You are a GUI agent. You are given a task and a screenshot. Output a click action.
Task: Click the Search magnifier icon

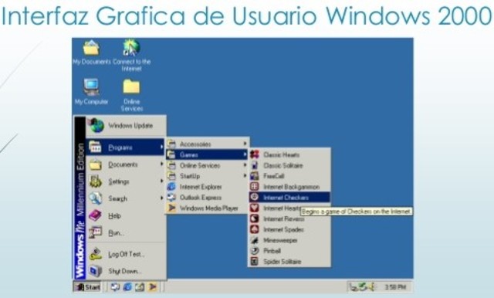pyautogui.click(x=95, y=198)
